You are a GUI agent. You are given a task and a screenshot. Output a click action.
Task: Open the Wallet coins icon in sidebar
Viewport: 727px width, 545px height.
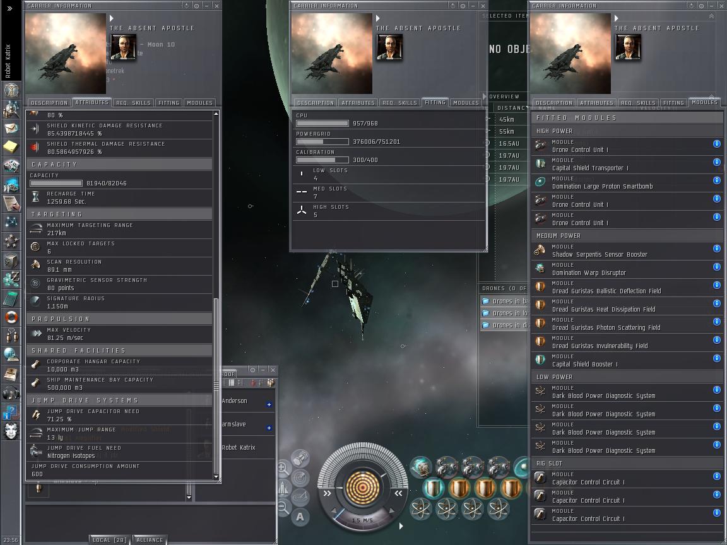pyautogui.click(x=11, y=279)
